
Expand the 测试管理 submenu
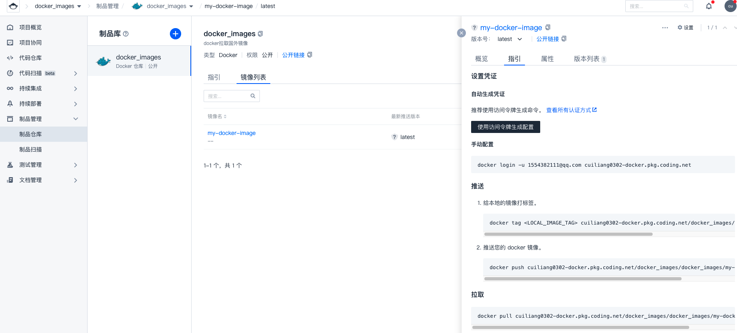point(76,165)
